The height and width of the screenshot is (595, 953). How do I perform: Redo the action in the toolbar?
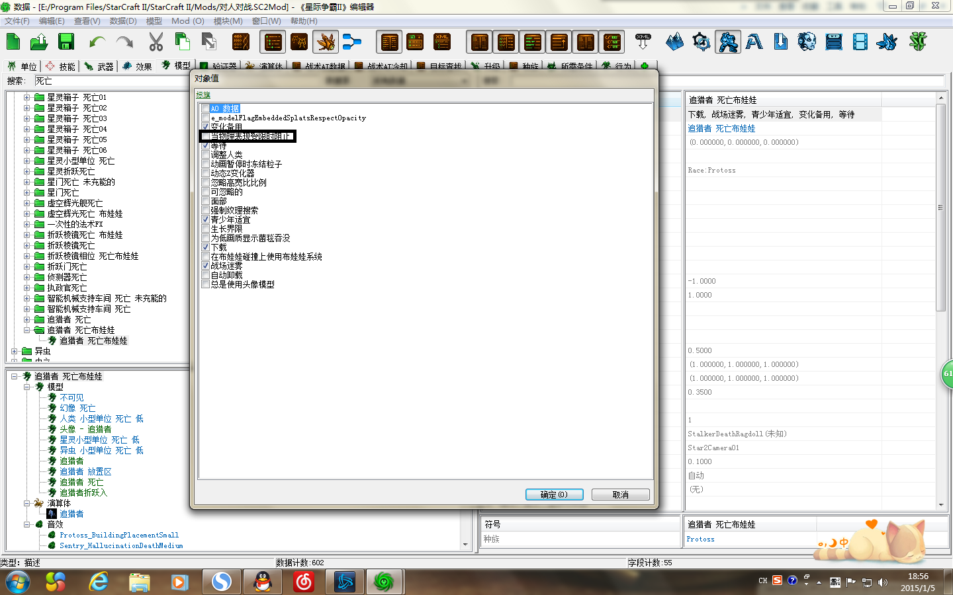(x=124, y=42)
